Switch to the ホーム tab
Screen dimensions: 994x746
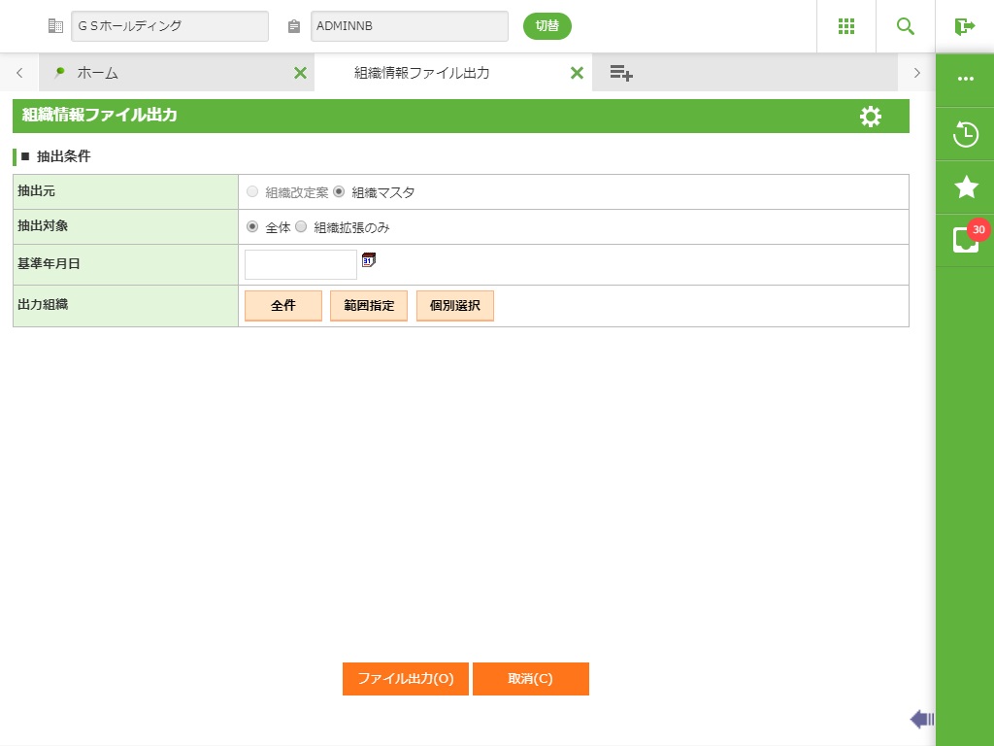click(177, 73)
